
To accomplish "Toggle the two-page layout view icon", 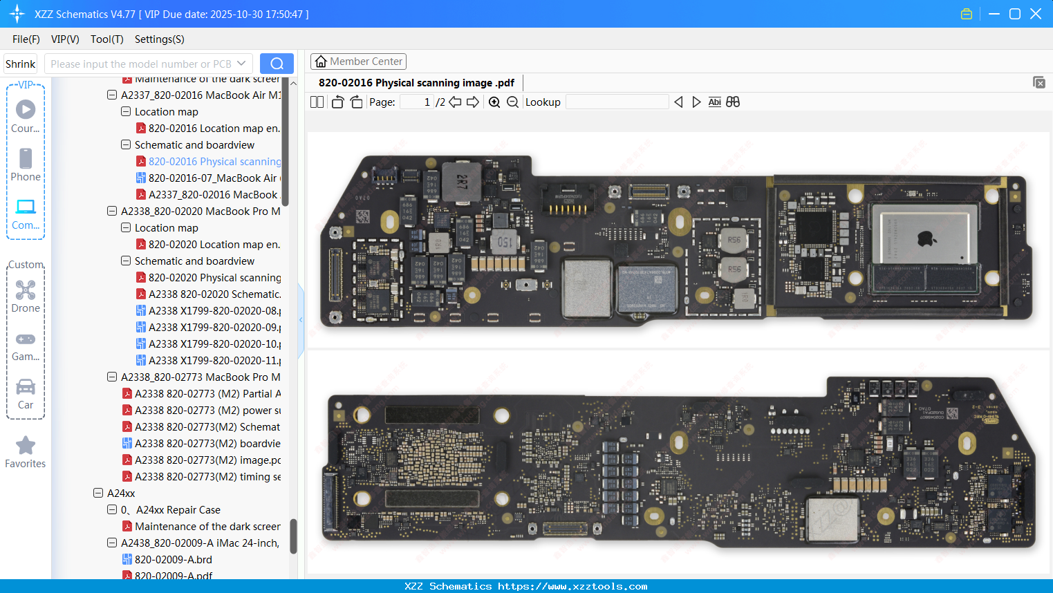I will (x=317, y=102).
